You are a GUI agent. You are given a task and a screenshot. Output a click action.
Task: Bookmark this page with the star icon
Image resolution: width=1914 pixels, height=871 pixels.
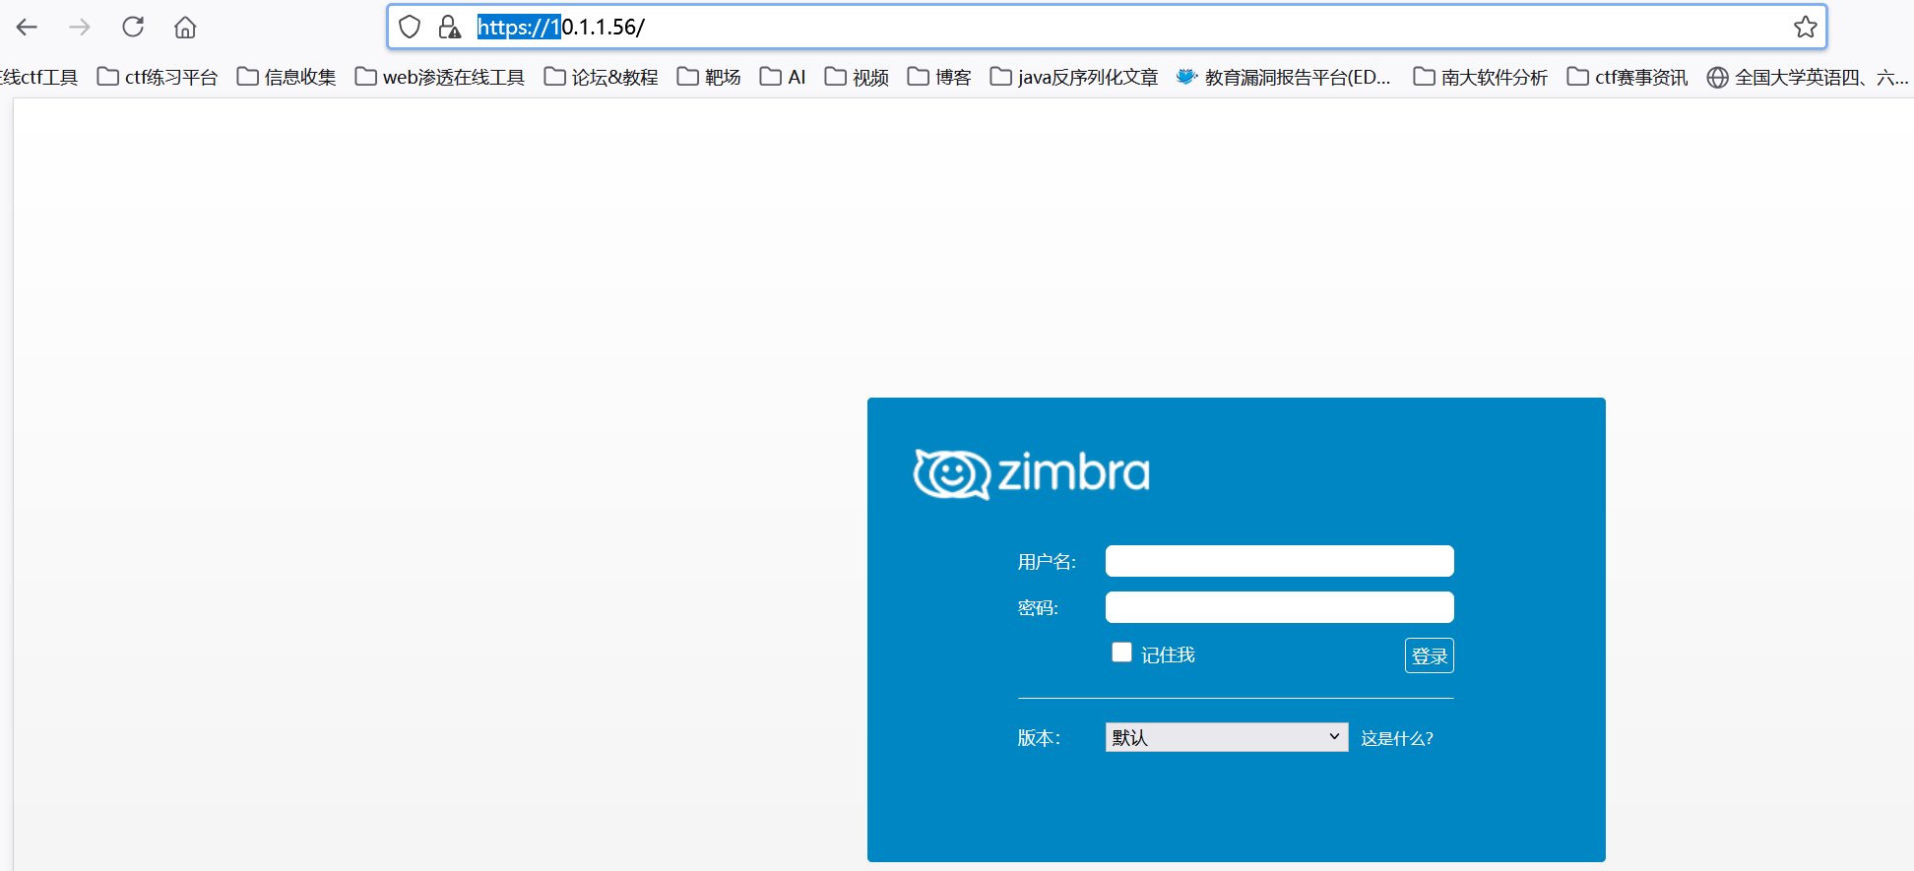point(1805,27)
